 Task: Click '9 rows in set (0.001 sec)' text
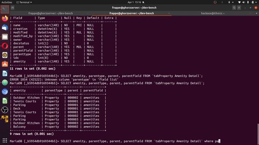pos(32,134)
